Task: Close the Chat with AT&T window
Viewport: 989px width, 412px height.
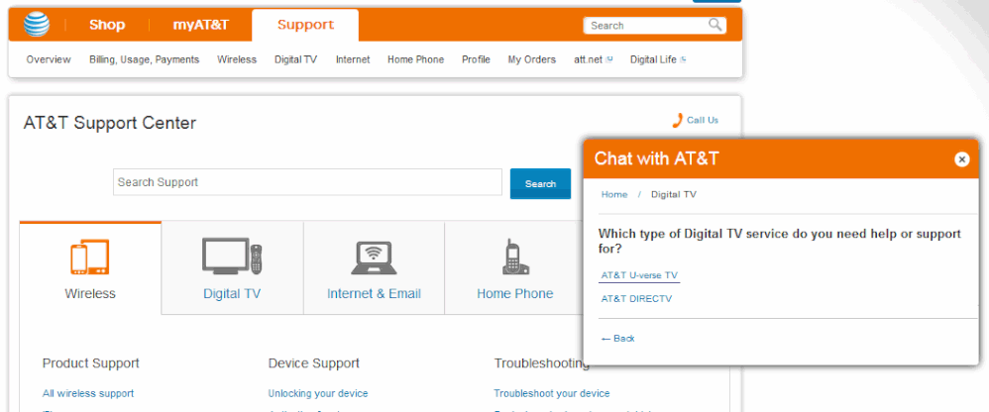Action: [x=961, y=159]
